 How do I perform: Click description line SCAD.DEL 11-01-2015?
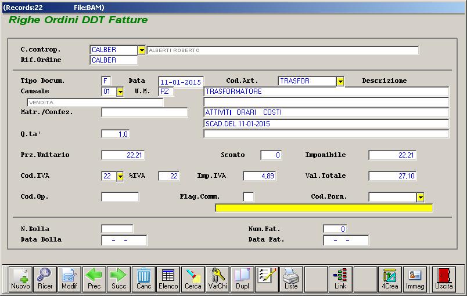tap(326, 123)
